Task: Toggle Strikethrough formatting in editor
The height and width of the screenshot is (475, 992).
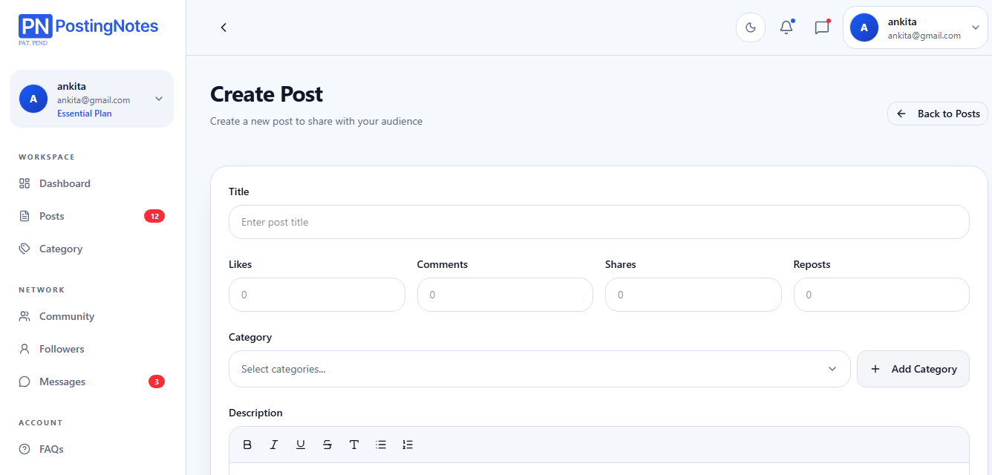Action: pos(327,445)
